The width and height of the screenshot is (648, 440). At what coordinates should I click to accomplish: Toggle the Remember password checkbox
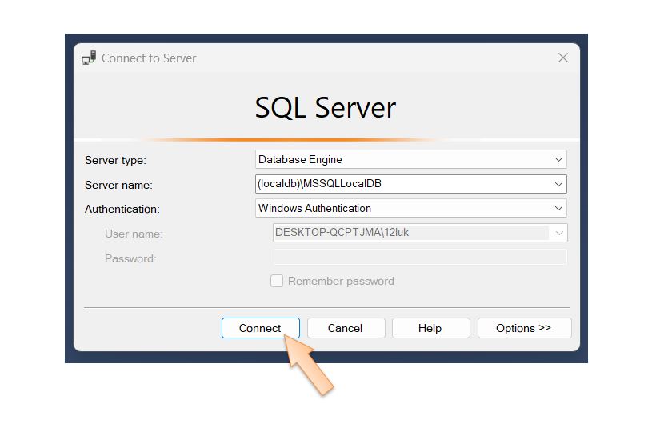pyautogui.click(x=277, y=281)
